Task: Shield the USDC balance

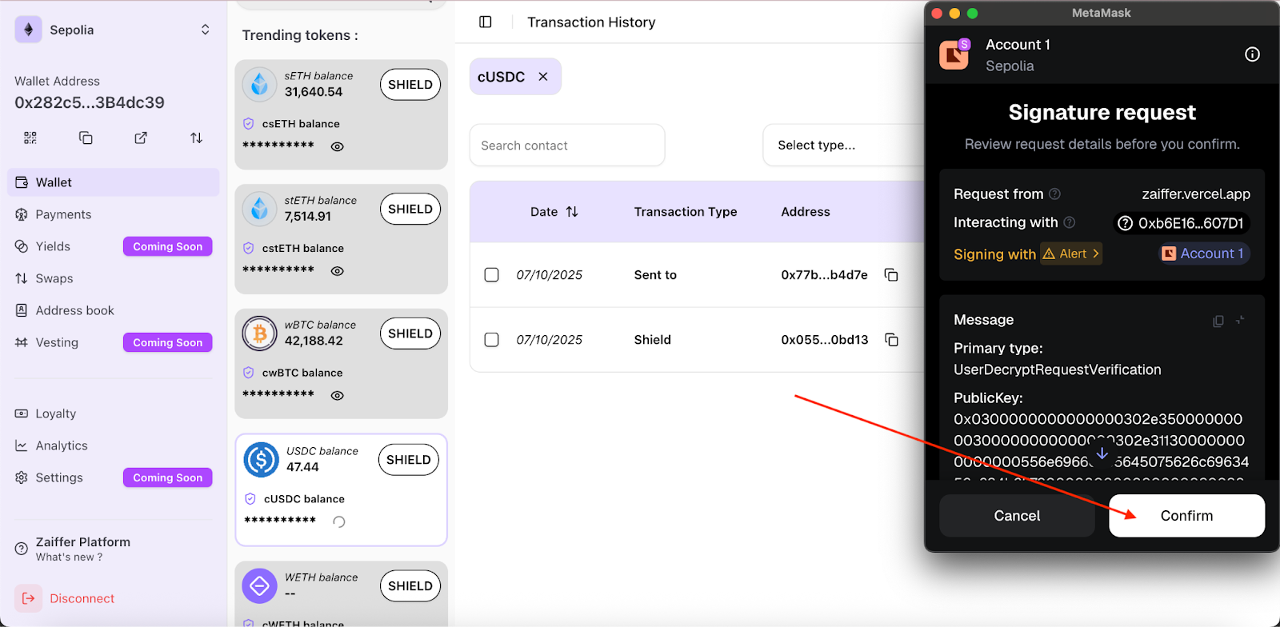Action: point(409,460)
